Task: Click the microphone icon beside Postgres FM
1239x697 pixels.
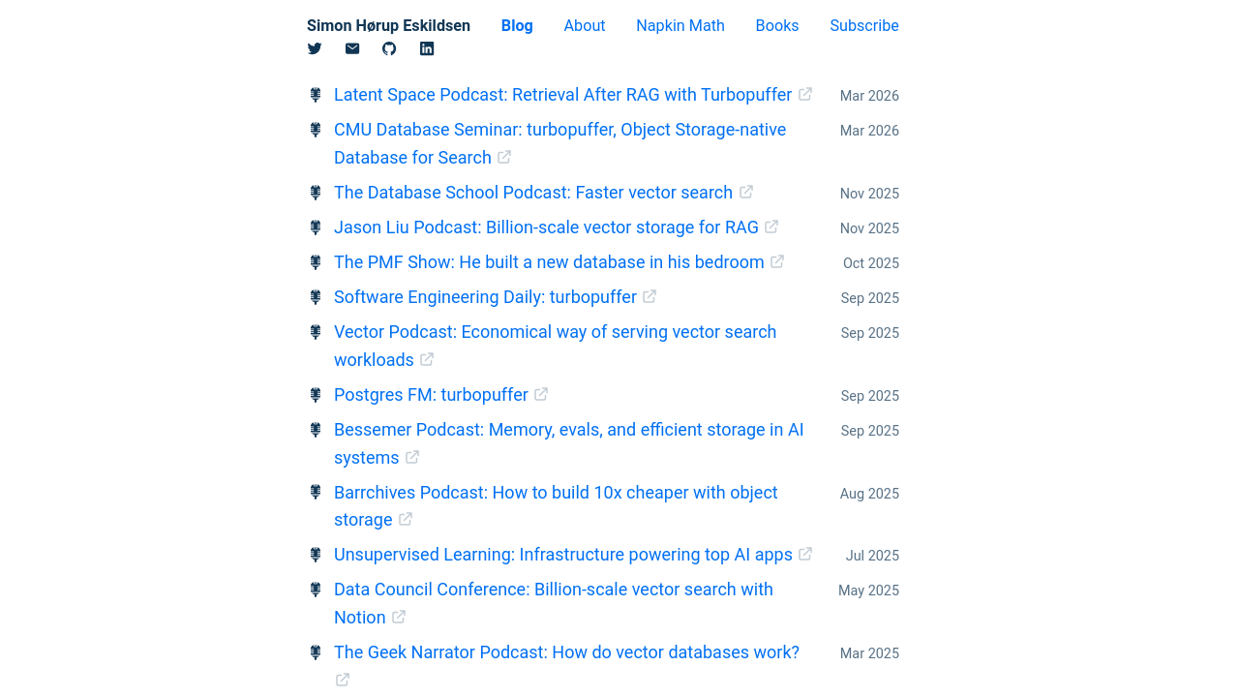Action: pos(316,395)
